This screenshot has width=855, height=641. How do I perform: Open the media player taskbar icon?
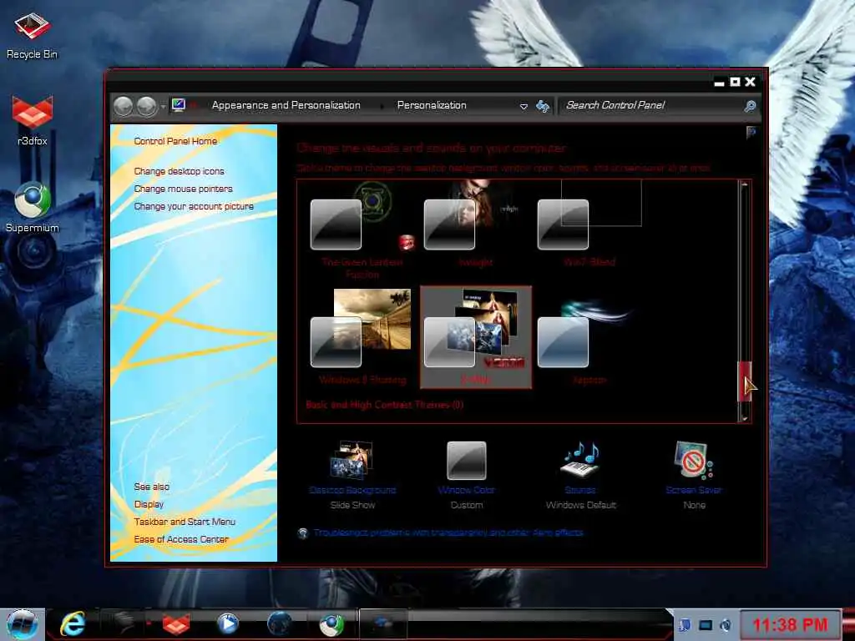(x=227, y=624)
